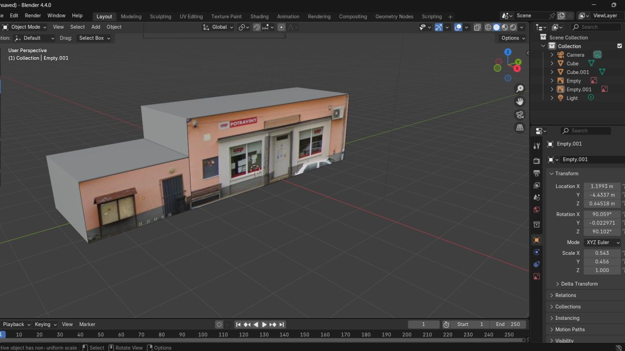
Task: Switch to the Modeling workspace tab
Action: [131, 16]
